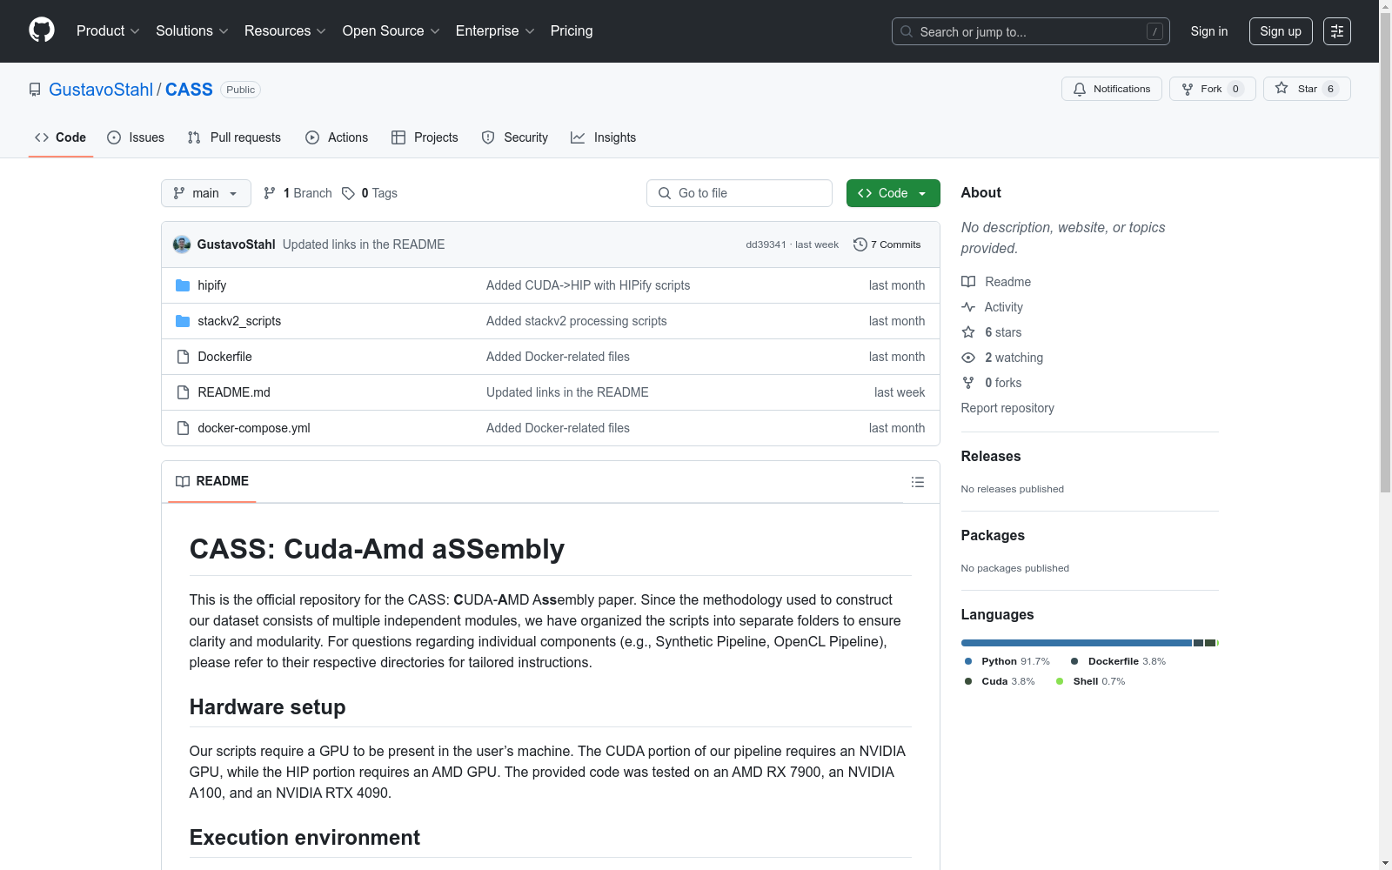Screen dimensions: 1392x870
Task: Click the repository icon beside GustavoStahl
Action: click(x=35, y=90)
